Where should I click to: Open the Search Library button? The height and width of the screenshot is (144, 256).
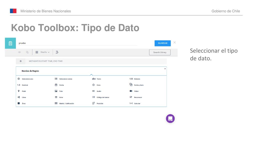pos(160,52)
